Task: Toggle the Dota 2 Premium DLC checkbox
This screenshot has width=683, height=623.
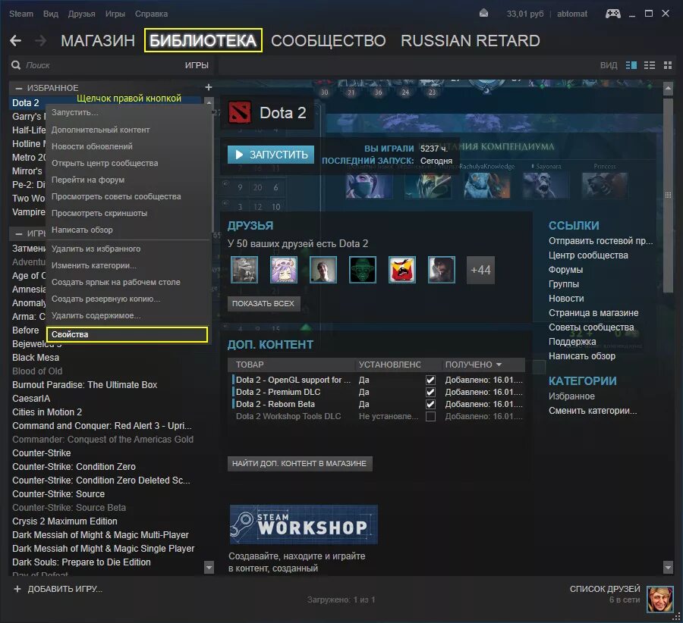Action: point(430,392)
